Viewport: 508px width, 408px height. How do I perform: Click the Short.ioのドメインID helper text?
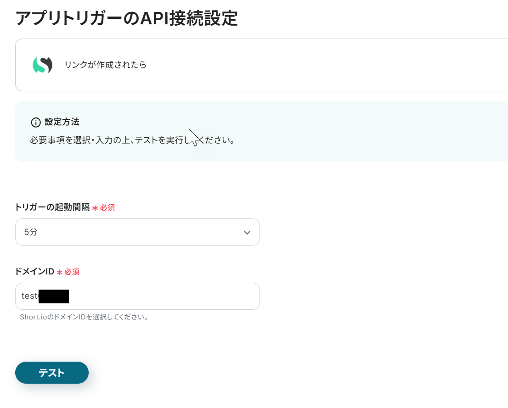(84, 317)
